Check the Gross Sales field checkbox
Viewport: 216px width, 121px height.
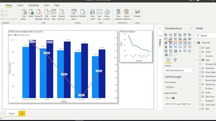click(200, 72)
